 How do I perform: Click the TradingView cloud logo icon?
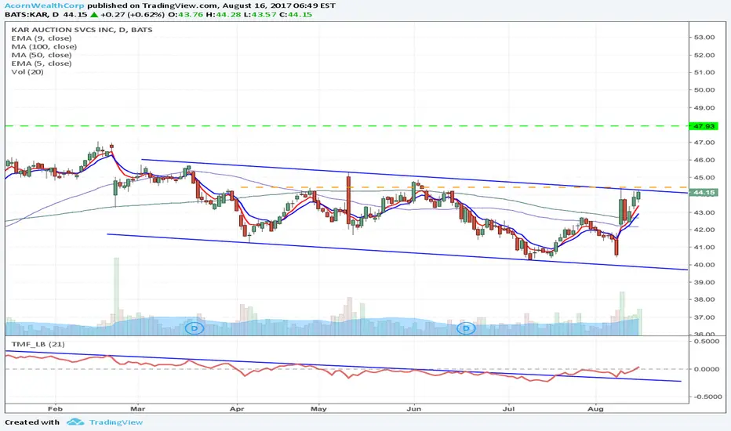coord(75,422)
